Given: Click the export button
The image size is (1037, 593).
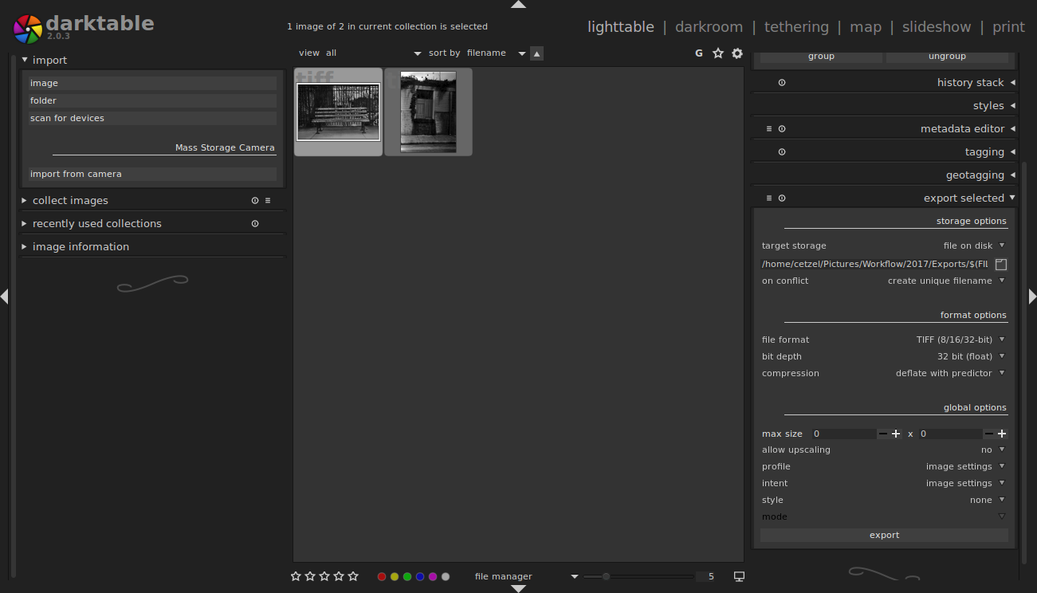Looking at the screenshot, I should pyautogui.click(x=884, y=536).
